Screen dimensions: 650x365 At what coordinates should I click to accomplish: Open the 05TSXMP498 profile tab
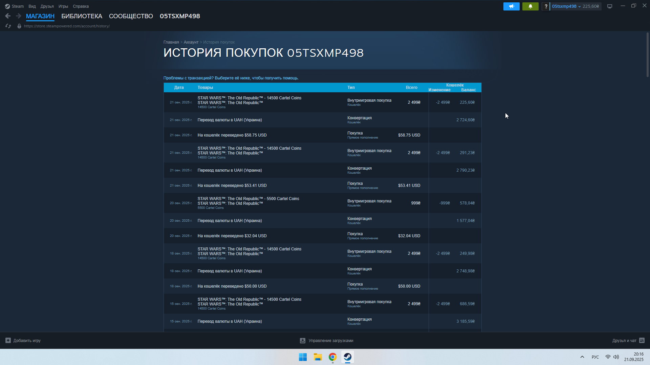[x=180, y=16]
